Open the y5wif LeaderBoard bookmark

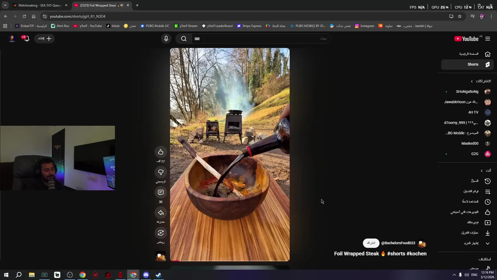[217, 26]
